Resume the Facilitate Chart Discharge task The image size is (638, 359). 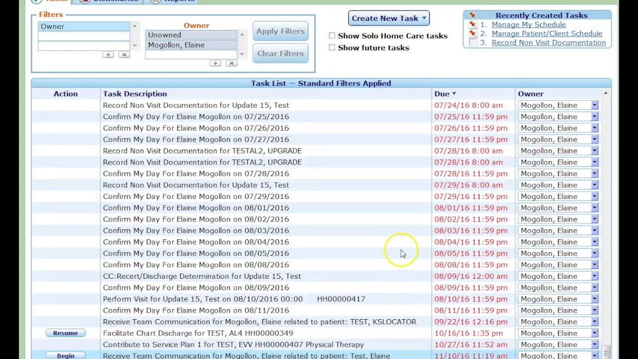coord(65,333)
